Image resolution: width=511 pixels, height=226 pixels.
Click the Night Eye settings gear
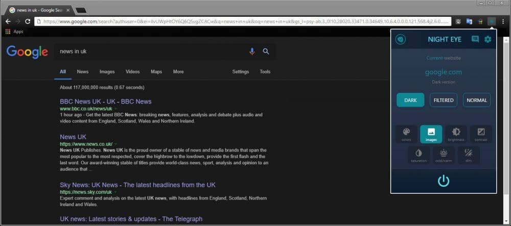point(487,39)
